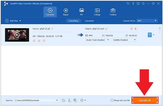This screenshot has height=106, width=163.
Task: Click the Cut scissors icon
Action: (x=39, y=41)
